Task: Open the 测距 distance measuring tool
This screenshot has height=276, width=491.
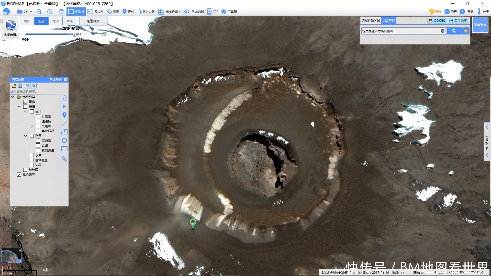Action: pos(113,11)
